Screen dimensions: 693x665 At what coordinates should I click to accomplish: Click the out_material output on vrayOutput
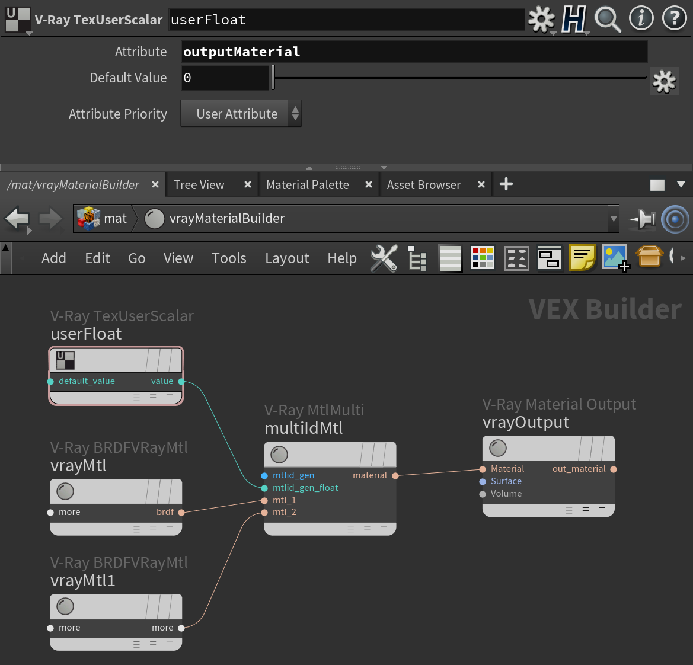(x=614, y=469)
